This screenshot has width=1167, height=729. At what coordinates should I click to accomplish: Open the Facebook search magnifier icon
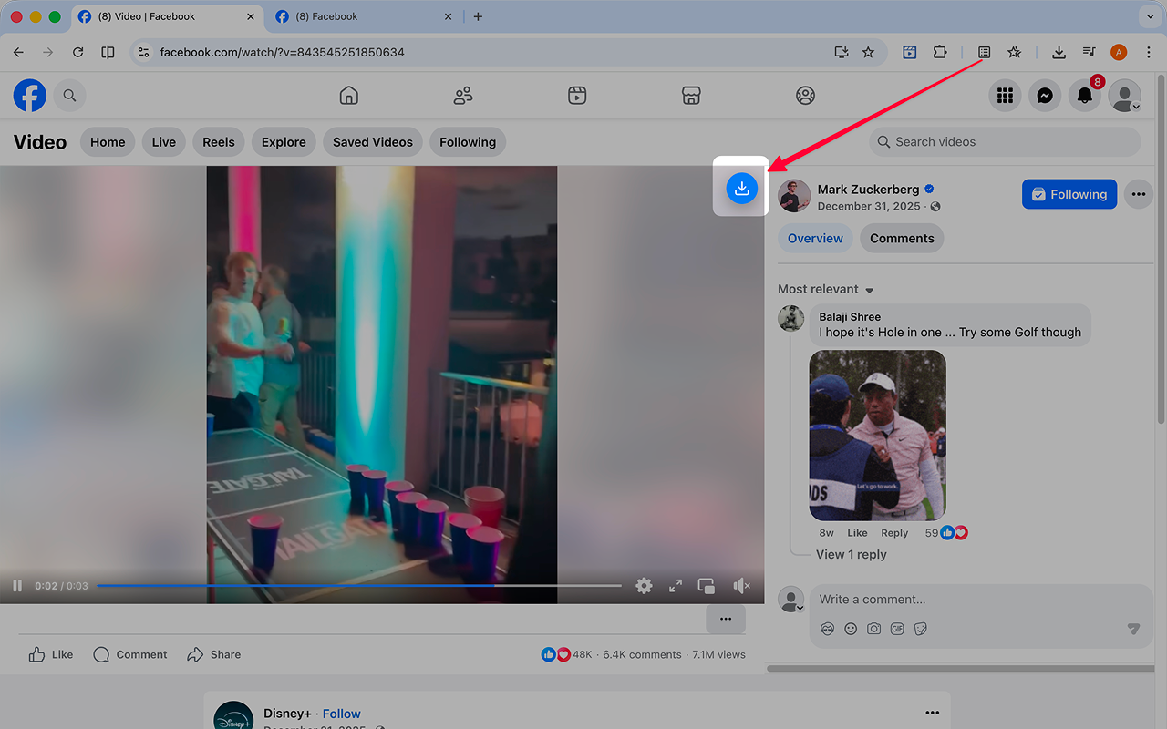(69, 96)
